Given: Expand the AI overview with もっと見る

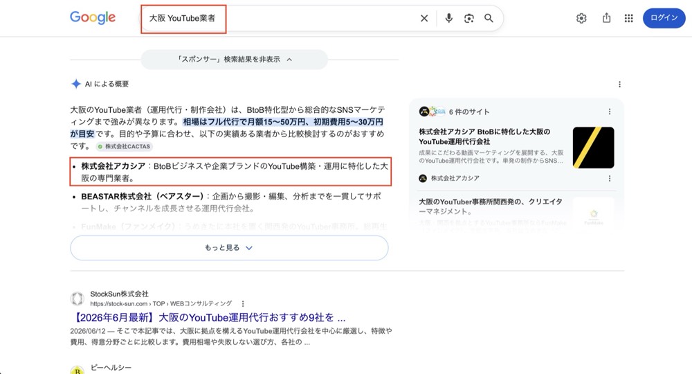Looking at the screenshot, I should [x=229, y=248].
